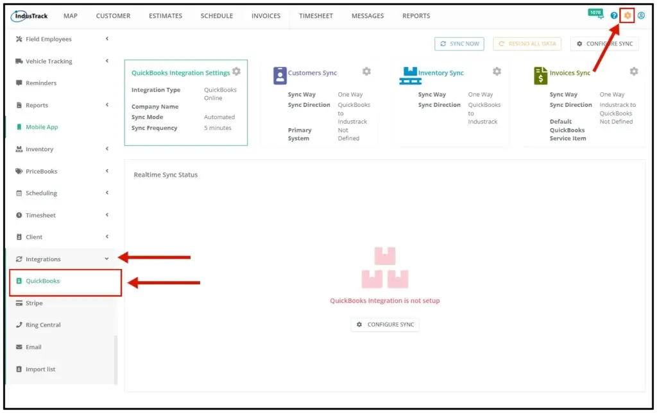Open Inventory Sync gear settings
This screenshot has height=413, width=657.
click(497, 72)
